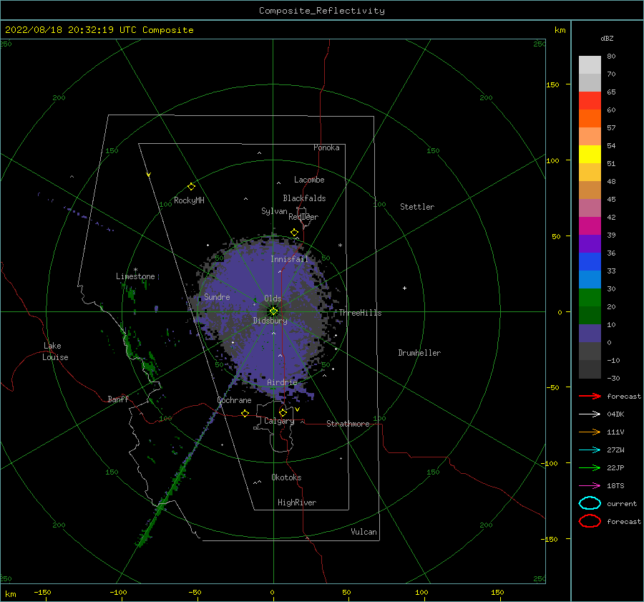
Task: Click the Didsbury town label
Action: tap(270, 321)
